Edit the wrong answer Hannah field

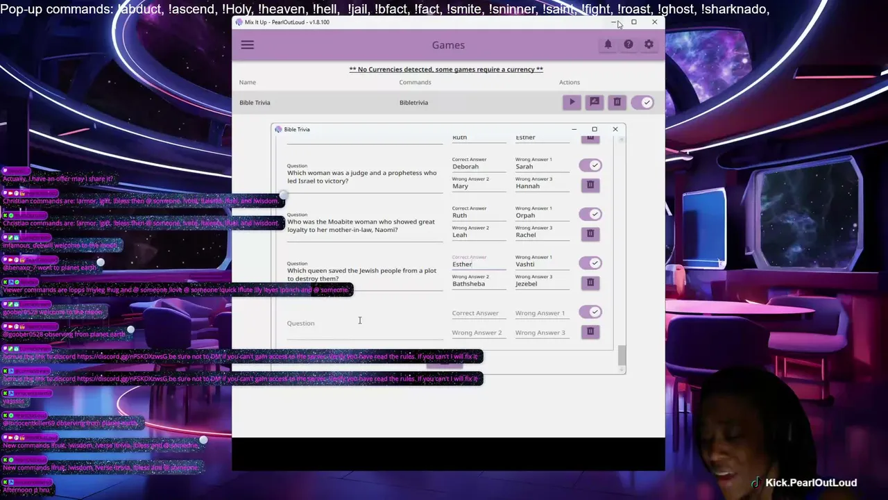coord(542,186)
